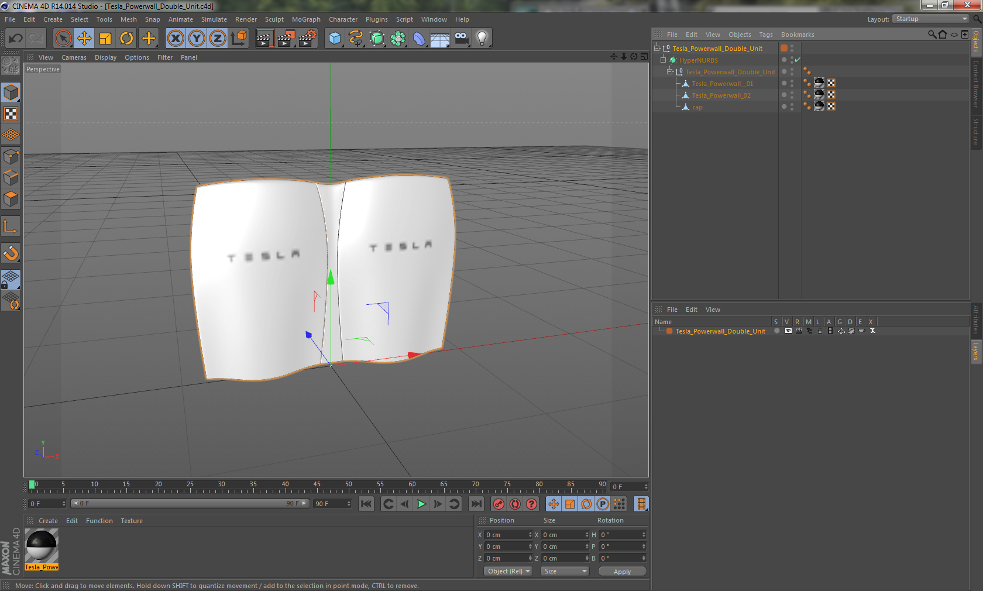The image size is (983, 591).
Task: Switch to Model mode
Action: click(11, 92)
